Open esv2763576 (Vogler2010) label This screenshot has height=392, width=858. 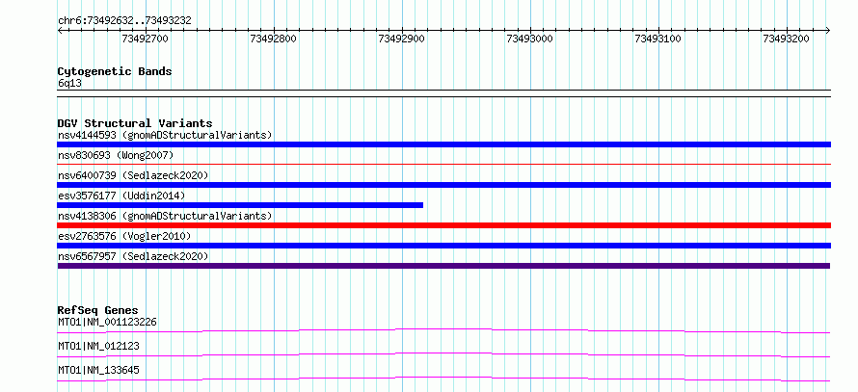[124, 236]
